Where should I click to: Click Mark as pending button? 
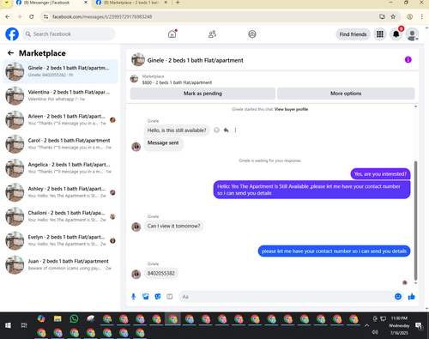[x=202, y=94]
